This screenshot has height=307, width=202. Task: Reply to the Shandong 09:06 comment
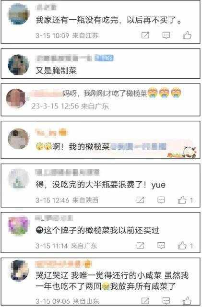coord(166,301)
